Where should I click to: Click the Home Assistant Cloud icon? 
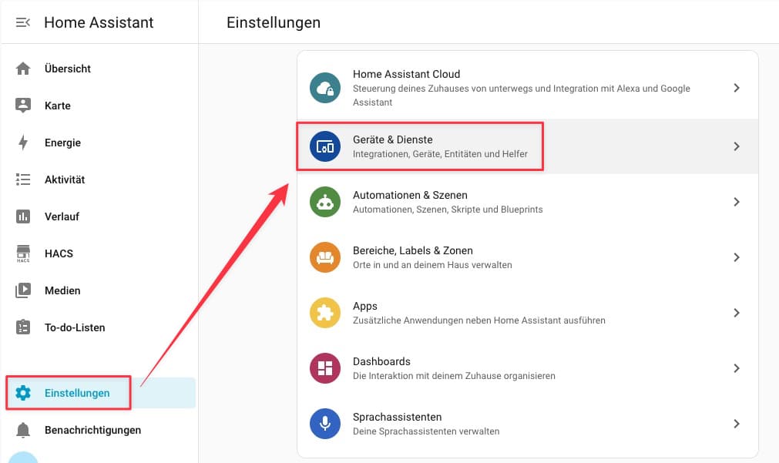pos(325,88)
